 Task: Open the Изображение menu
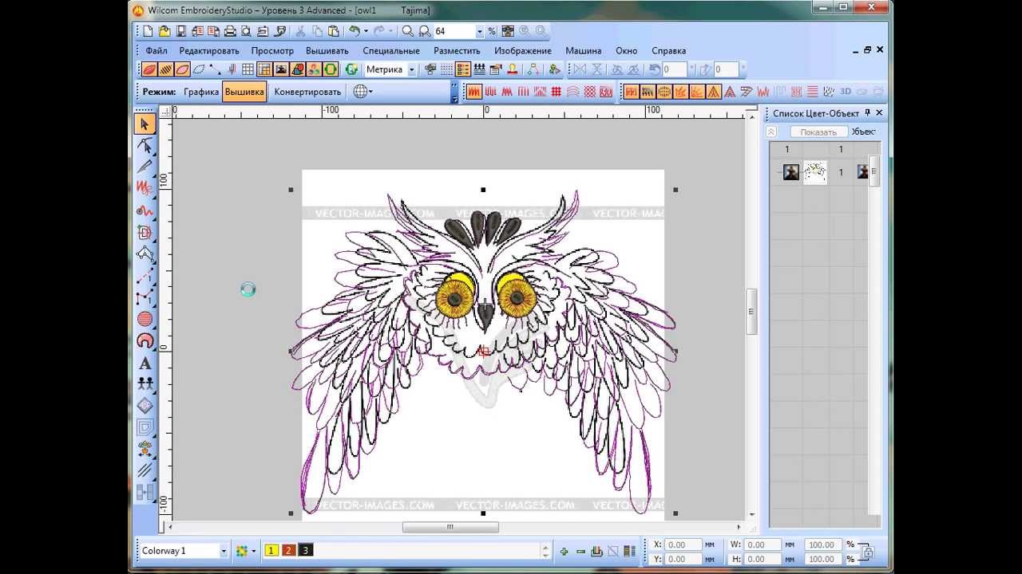[x=523, y=50]
